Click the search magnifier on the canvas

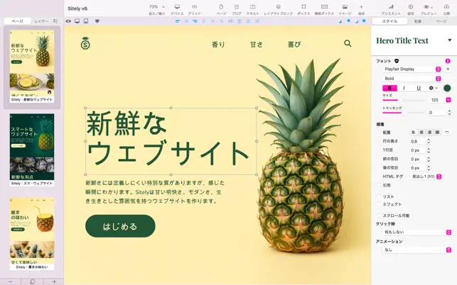coord(348,43)
